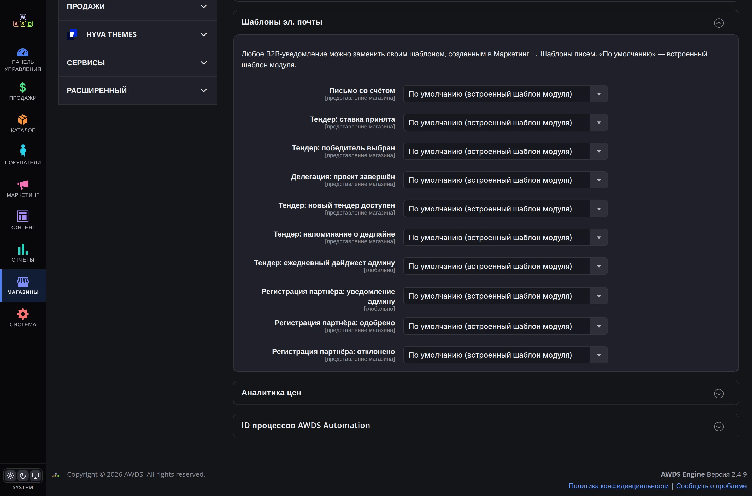Image resolution: width=752 pixels, height=496 pixels.
Task: Expand the Аналитика цен section
Action: pyautogui.click(x=719, y=393)
